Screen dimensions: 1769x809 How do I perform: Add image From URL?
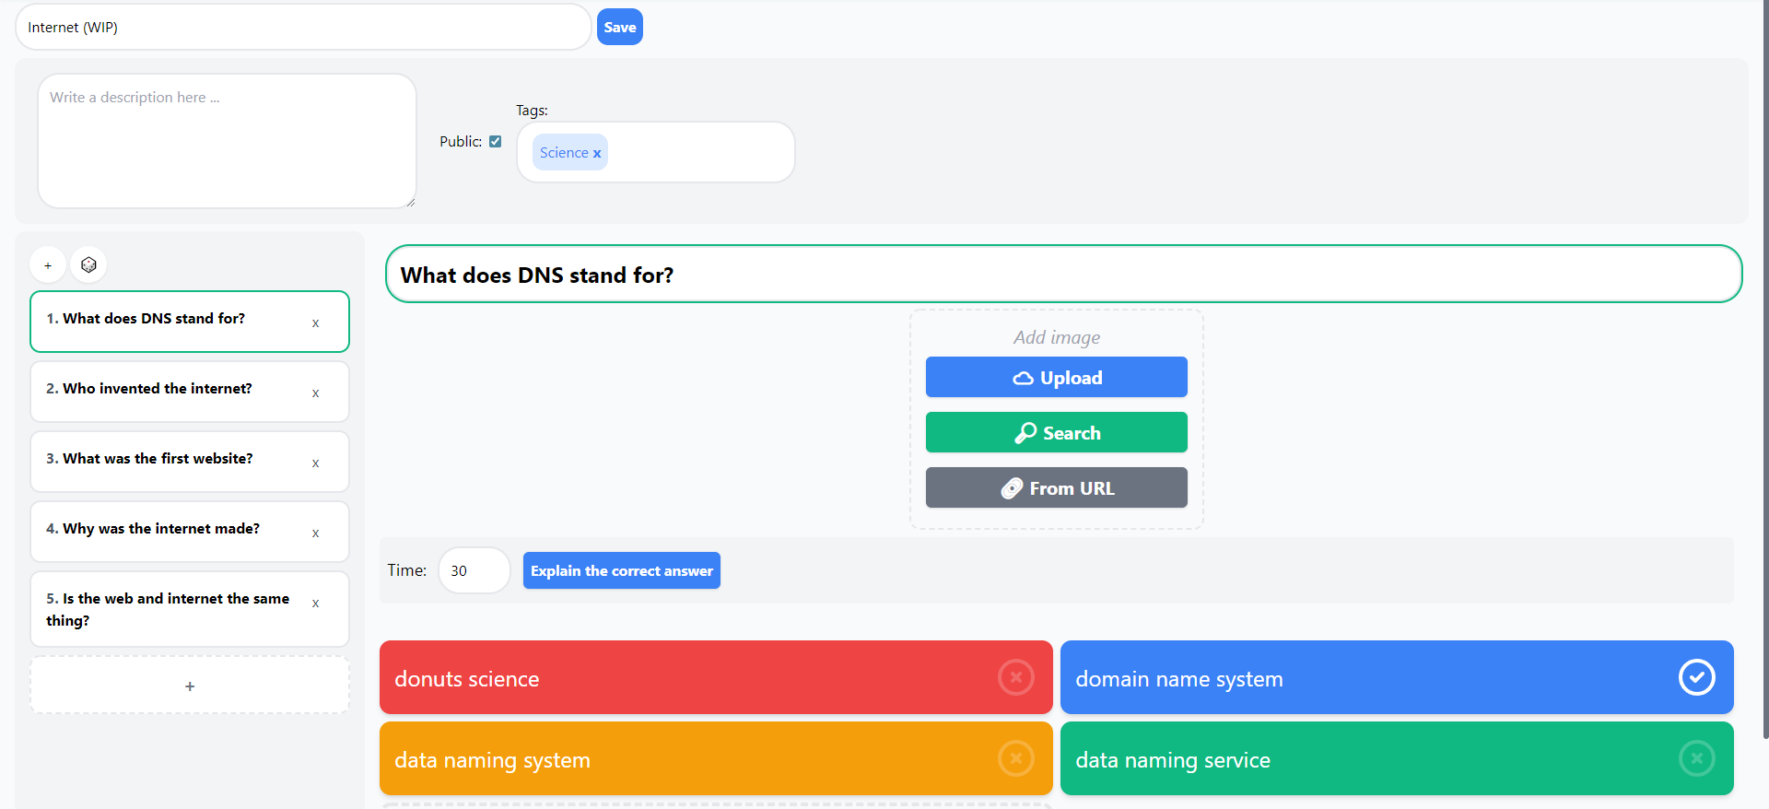[x=1057, y=487]
